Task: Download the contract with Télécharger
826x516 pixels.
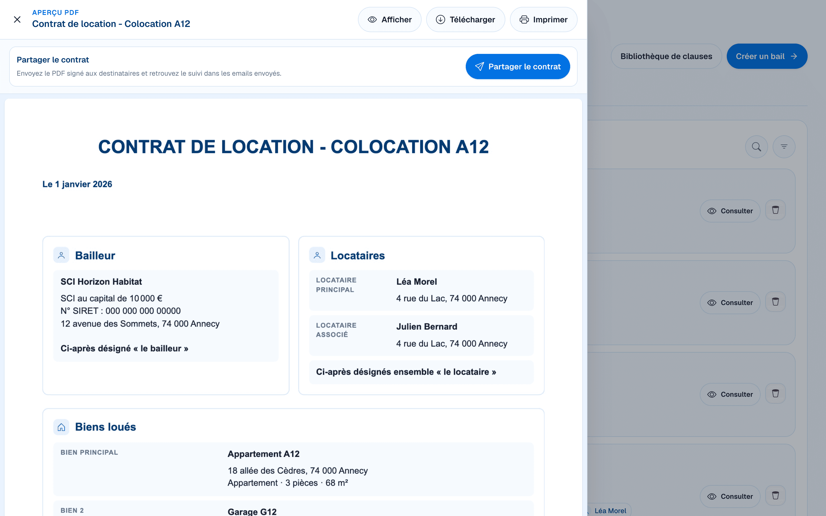Action: (465, 19)
